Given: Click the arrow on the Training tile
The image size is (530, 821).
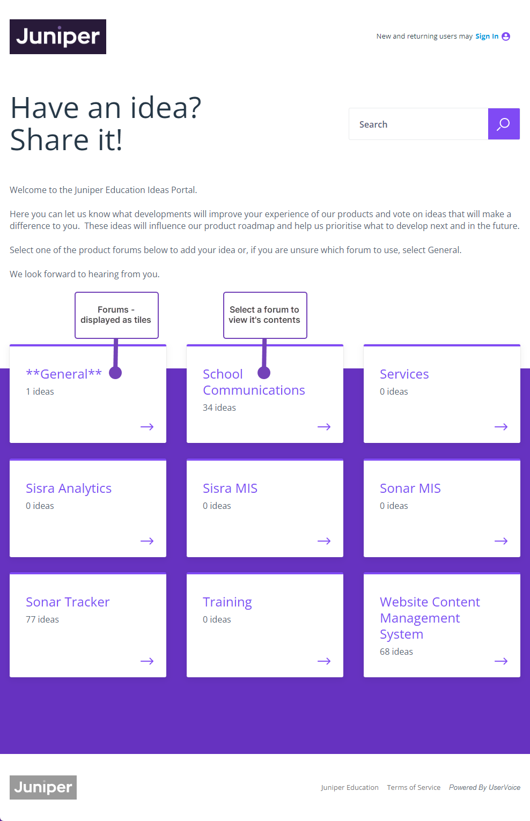Looking at the screenshot, I should (x=323, y=661).
